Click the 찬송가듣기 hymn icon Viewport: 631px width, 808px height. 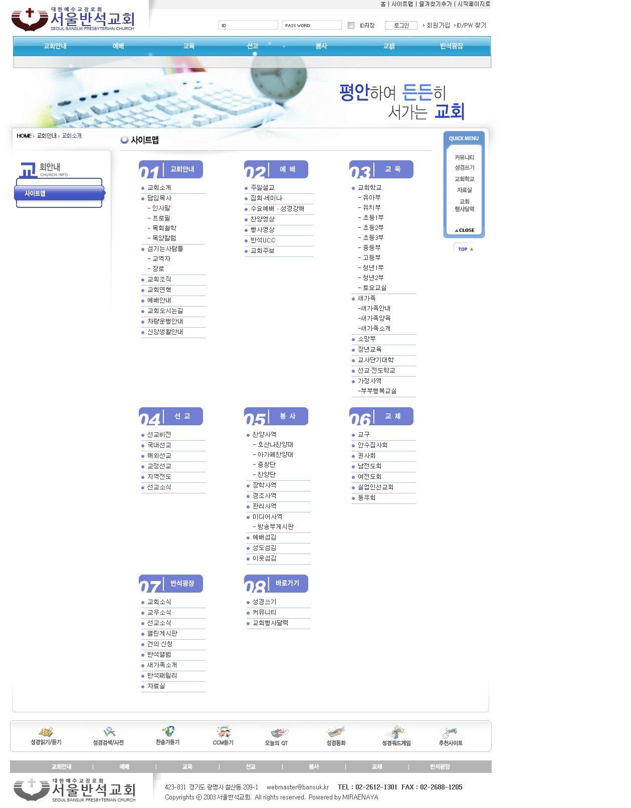click(168, 732)
